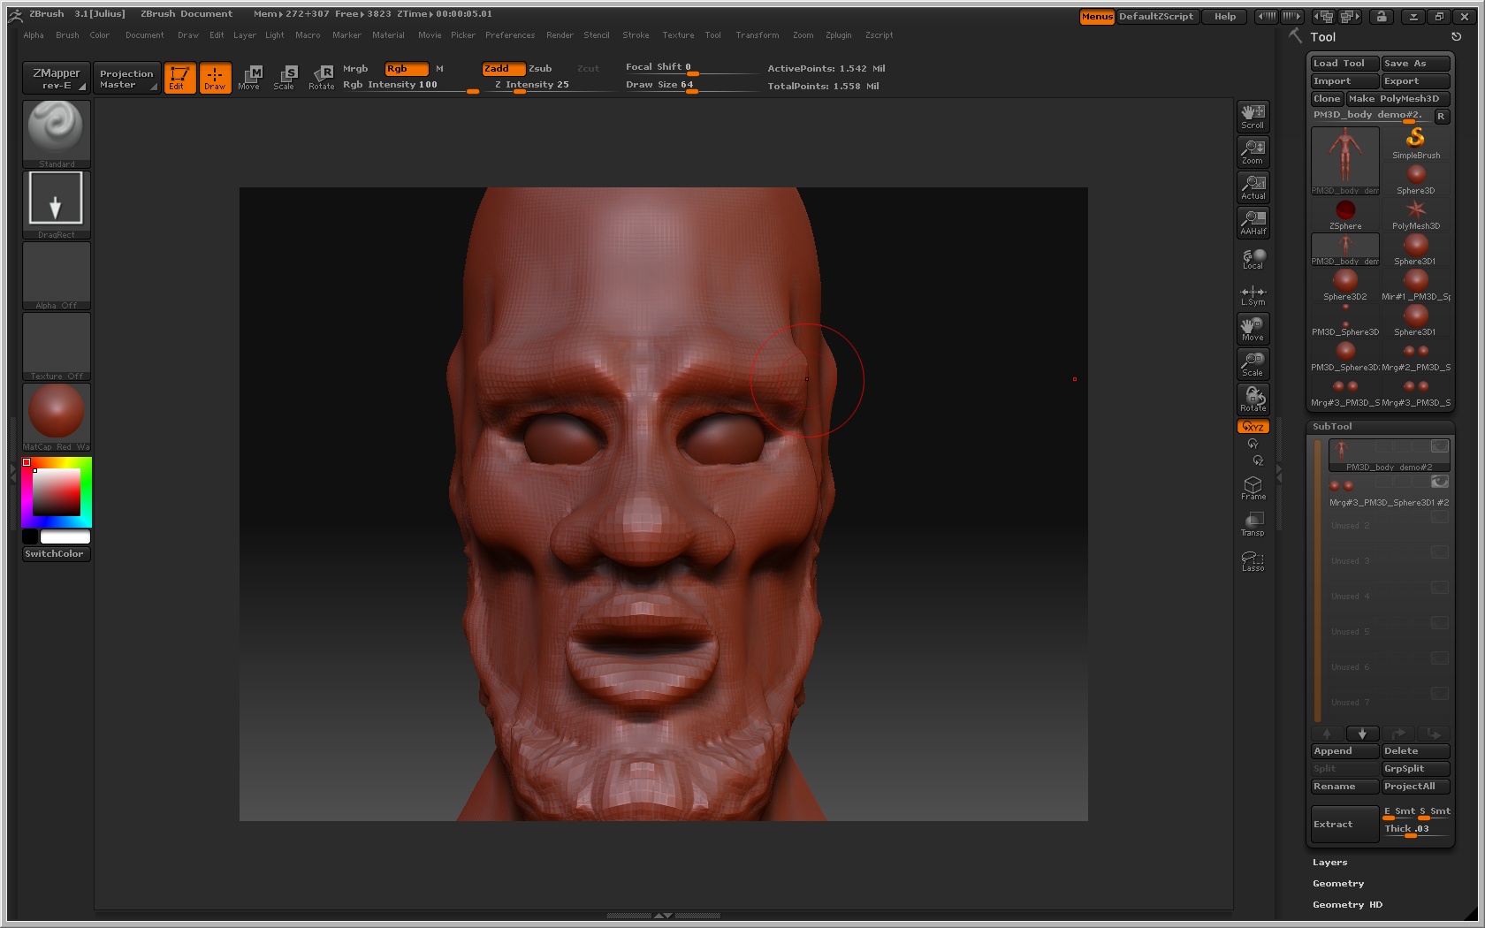This screenshot has width=1485, height=928.
Task: Pick the SimpleBrush tool icon
Action: pos(1415,141)
